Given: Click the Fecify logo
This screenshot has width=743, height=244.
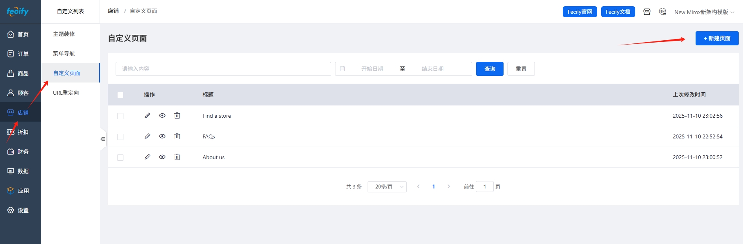Looking at the screenshot, I should click(18, 11).
